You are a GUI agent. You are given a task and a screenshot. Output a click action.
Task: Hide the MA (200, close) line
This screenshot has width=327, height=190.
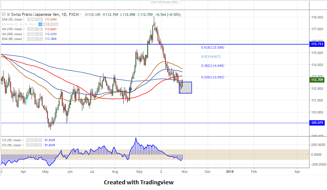29,34
